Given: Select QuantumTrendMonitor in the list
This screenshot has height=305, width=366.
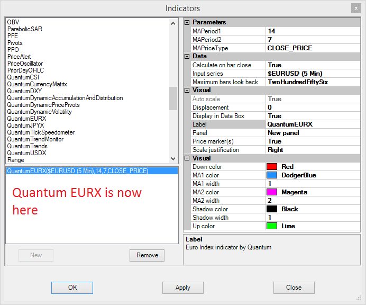Looking at the screenshot, I should [35, 139].
